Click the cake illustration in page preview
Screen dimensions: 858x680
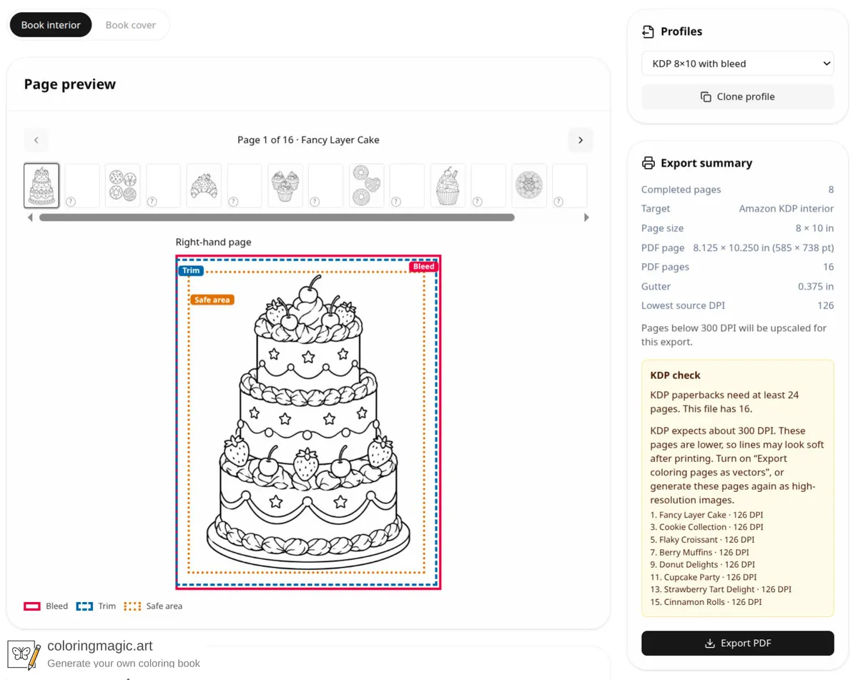coord(308,422)
